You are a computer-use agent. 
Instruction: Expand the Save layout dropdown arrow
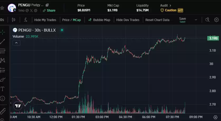click(196, 20)
